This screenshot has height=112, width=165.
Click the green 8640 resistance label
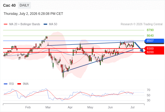coord(150,36)
